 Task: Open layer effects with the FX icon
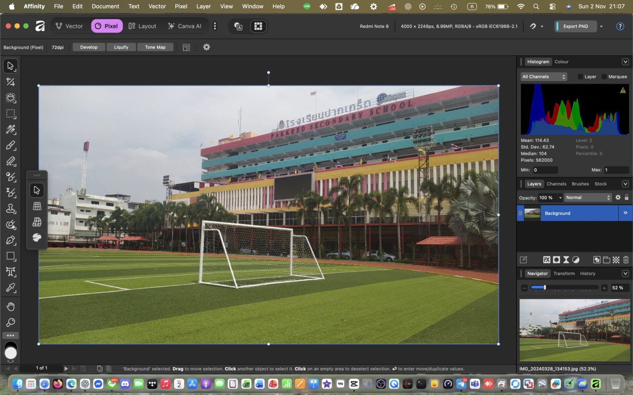click(546, 260)
